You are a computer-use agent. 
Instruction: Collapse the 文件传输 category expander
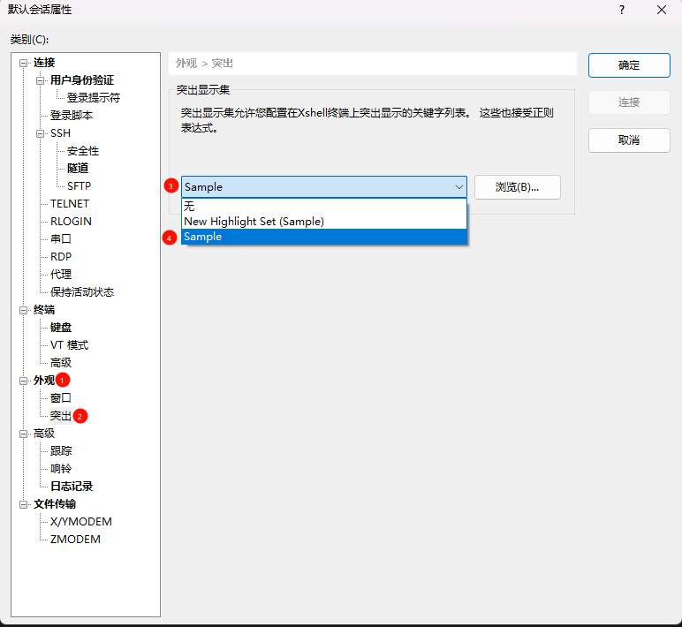24,504
